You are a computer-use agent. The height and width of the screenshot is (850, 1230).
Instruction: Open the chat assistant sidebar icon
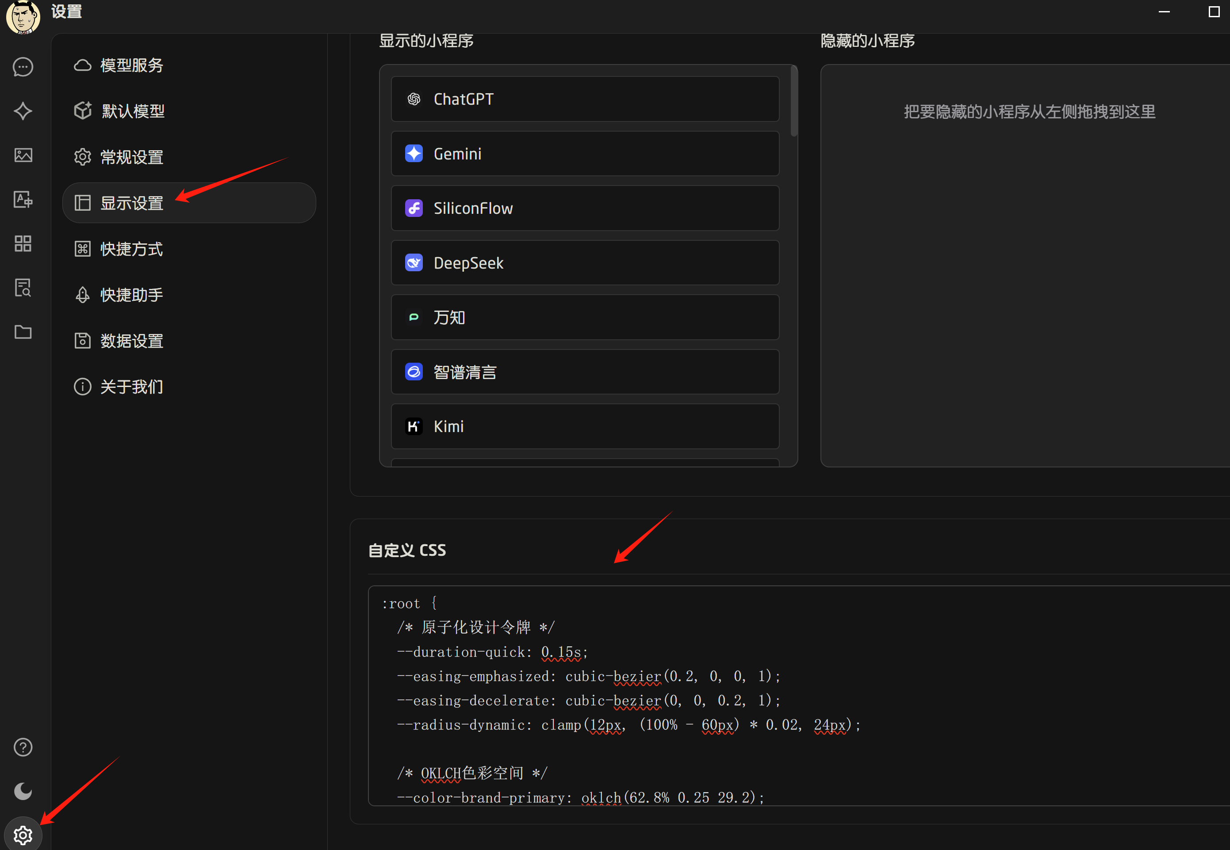[23, 67]
